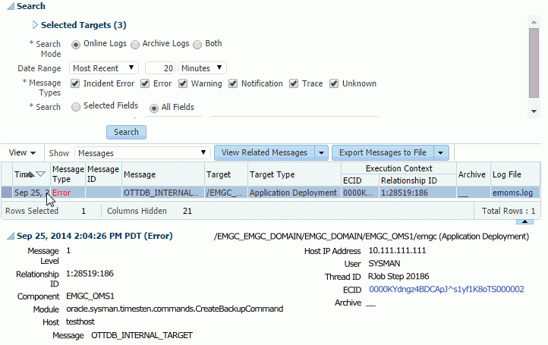548x345 pixels.
Task: Collapse the Sep 25, 2014 error detail header
Action: point(10,237)
